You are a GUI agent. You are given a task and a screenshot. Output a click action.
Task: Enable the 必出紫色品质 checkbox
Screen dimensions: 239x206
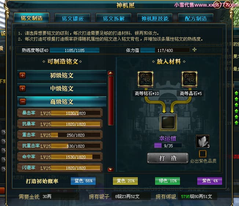(x=203, y=154)
